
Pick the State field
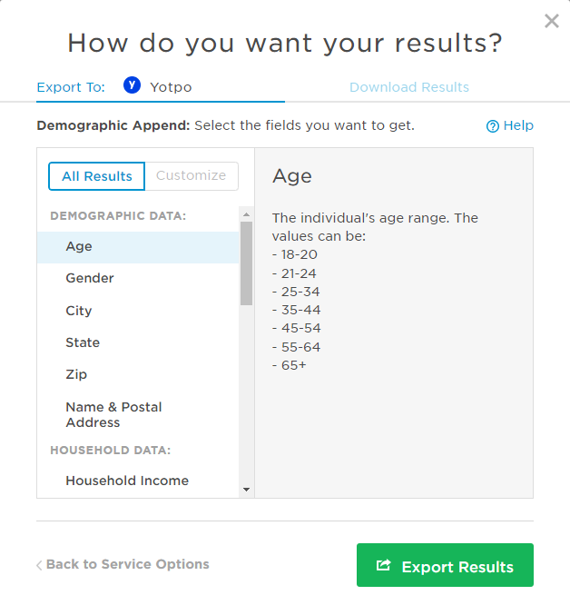[83, 342]
